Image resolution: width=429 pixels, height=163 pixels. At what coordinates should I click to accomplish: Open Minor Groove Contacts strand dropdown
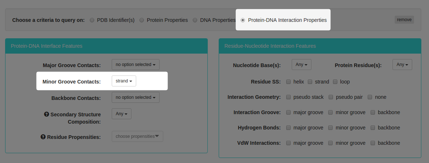click(x=124, y=81)
